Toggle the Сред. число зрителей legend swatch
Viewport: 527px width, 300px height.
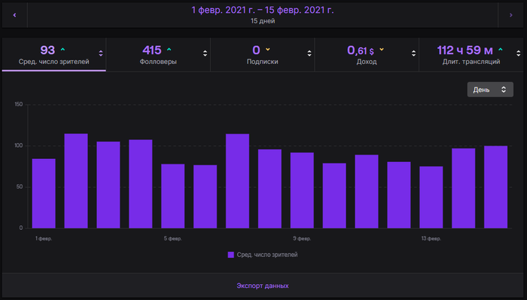(230, 255)
